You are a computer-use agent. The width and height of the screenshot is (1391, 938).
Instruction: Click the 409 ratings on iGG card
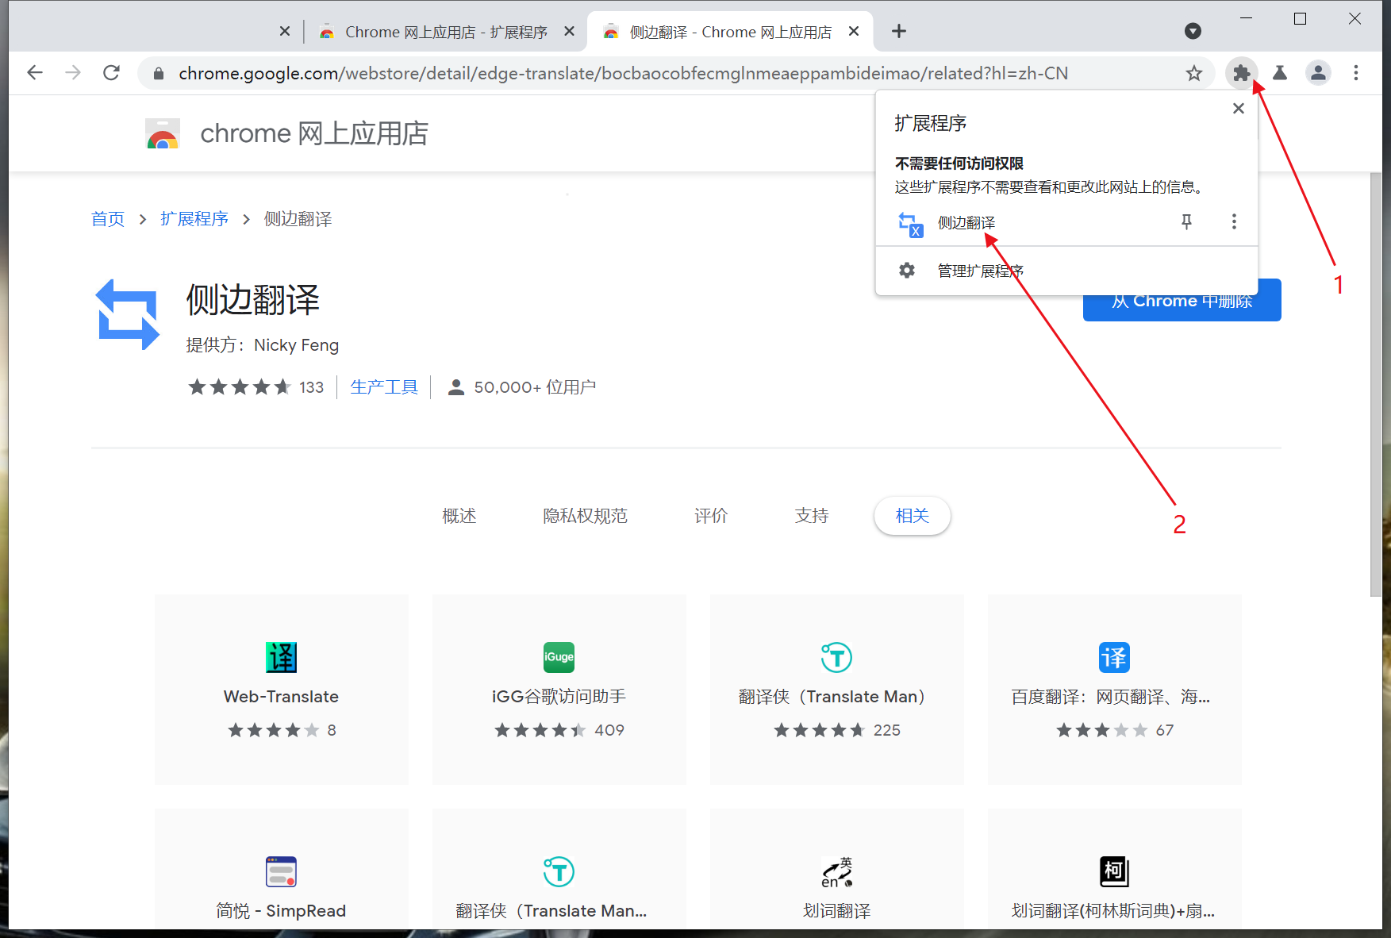(609, 730)
